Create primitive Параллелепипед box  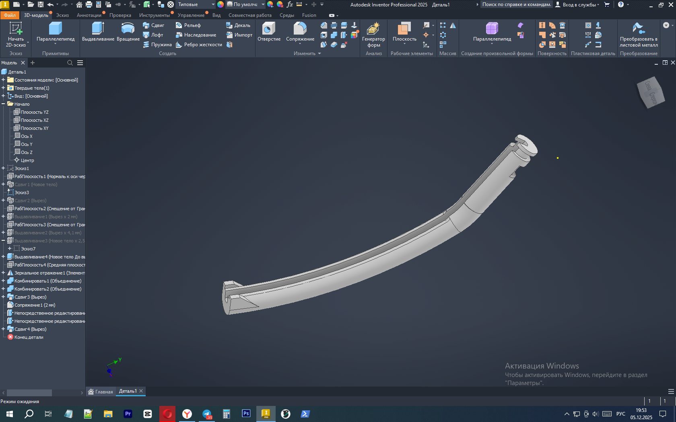tap(56, 32)
